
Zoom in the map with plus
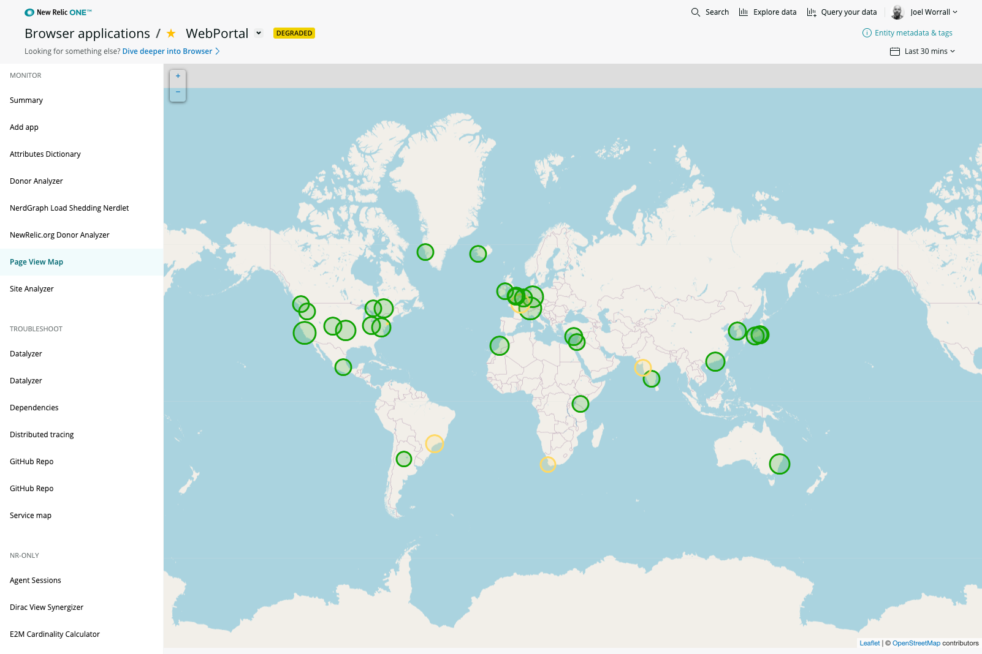(x=178, y=76)
